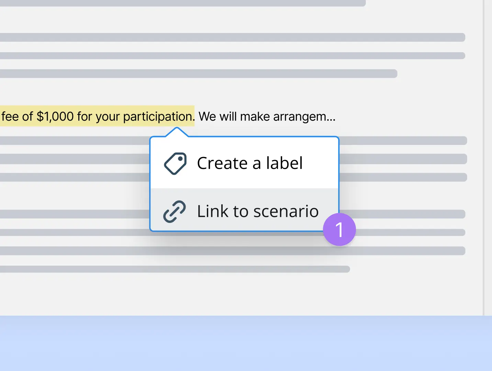Select the link icon next to Link to scenario

coord(174,211)
